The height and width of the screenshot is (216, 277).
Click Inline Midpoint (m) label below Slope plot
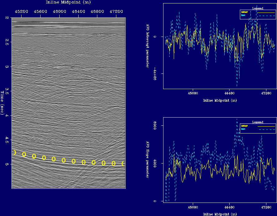(x=220, y=214)
